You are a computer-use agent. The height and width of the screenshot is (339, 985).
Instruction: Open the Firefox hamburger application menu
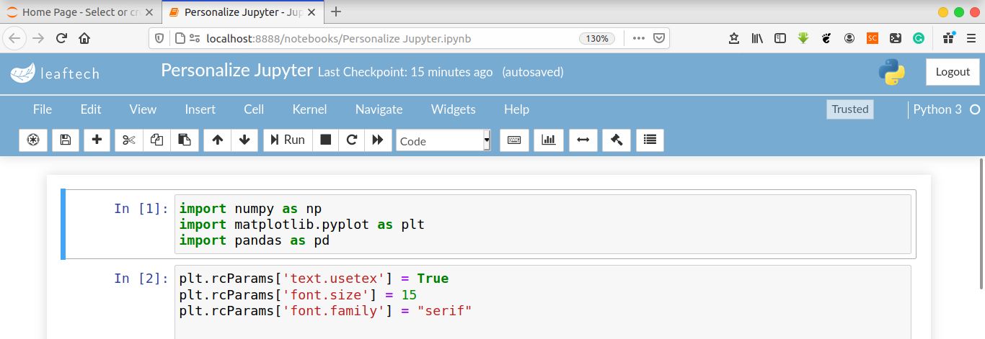click(971, 38)
